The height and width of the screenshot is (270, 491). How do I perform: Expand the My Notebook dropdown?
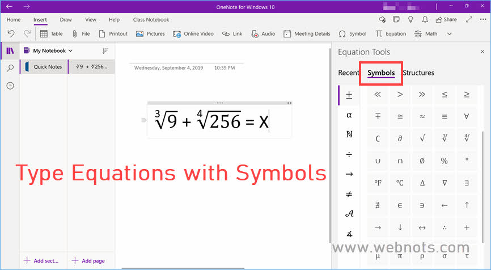pos(48,50)
